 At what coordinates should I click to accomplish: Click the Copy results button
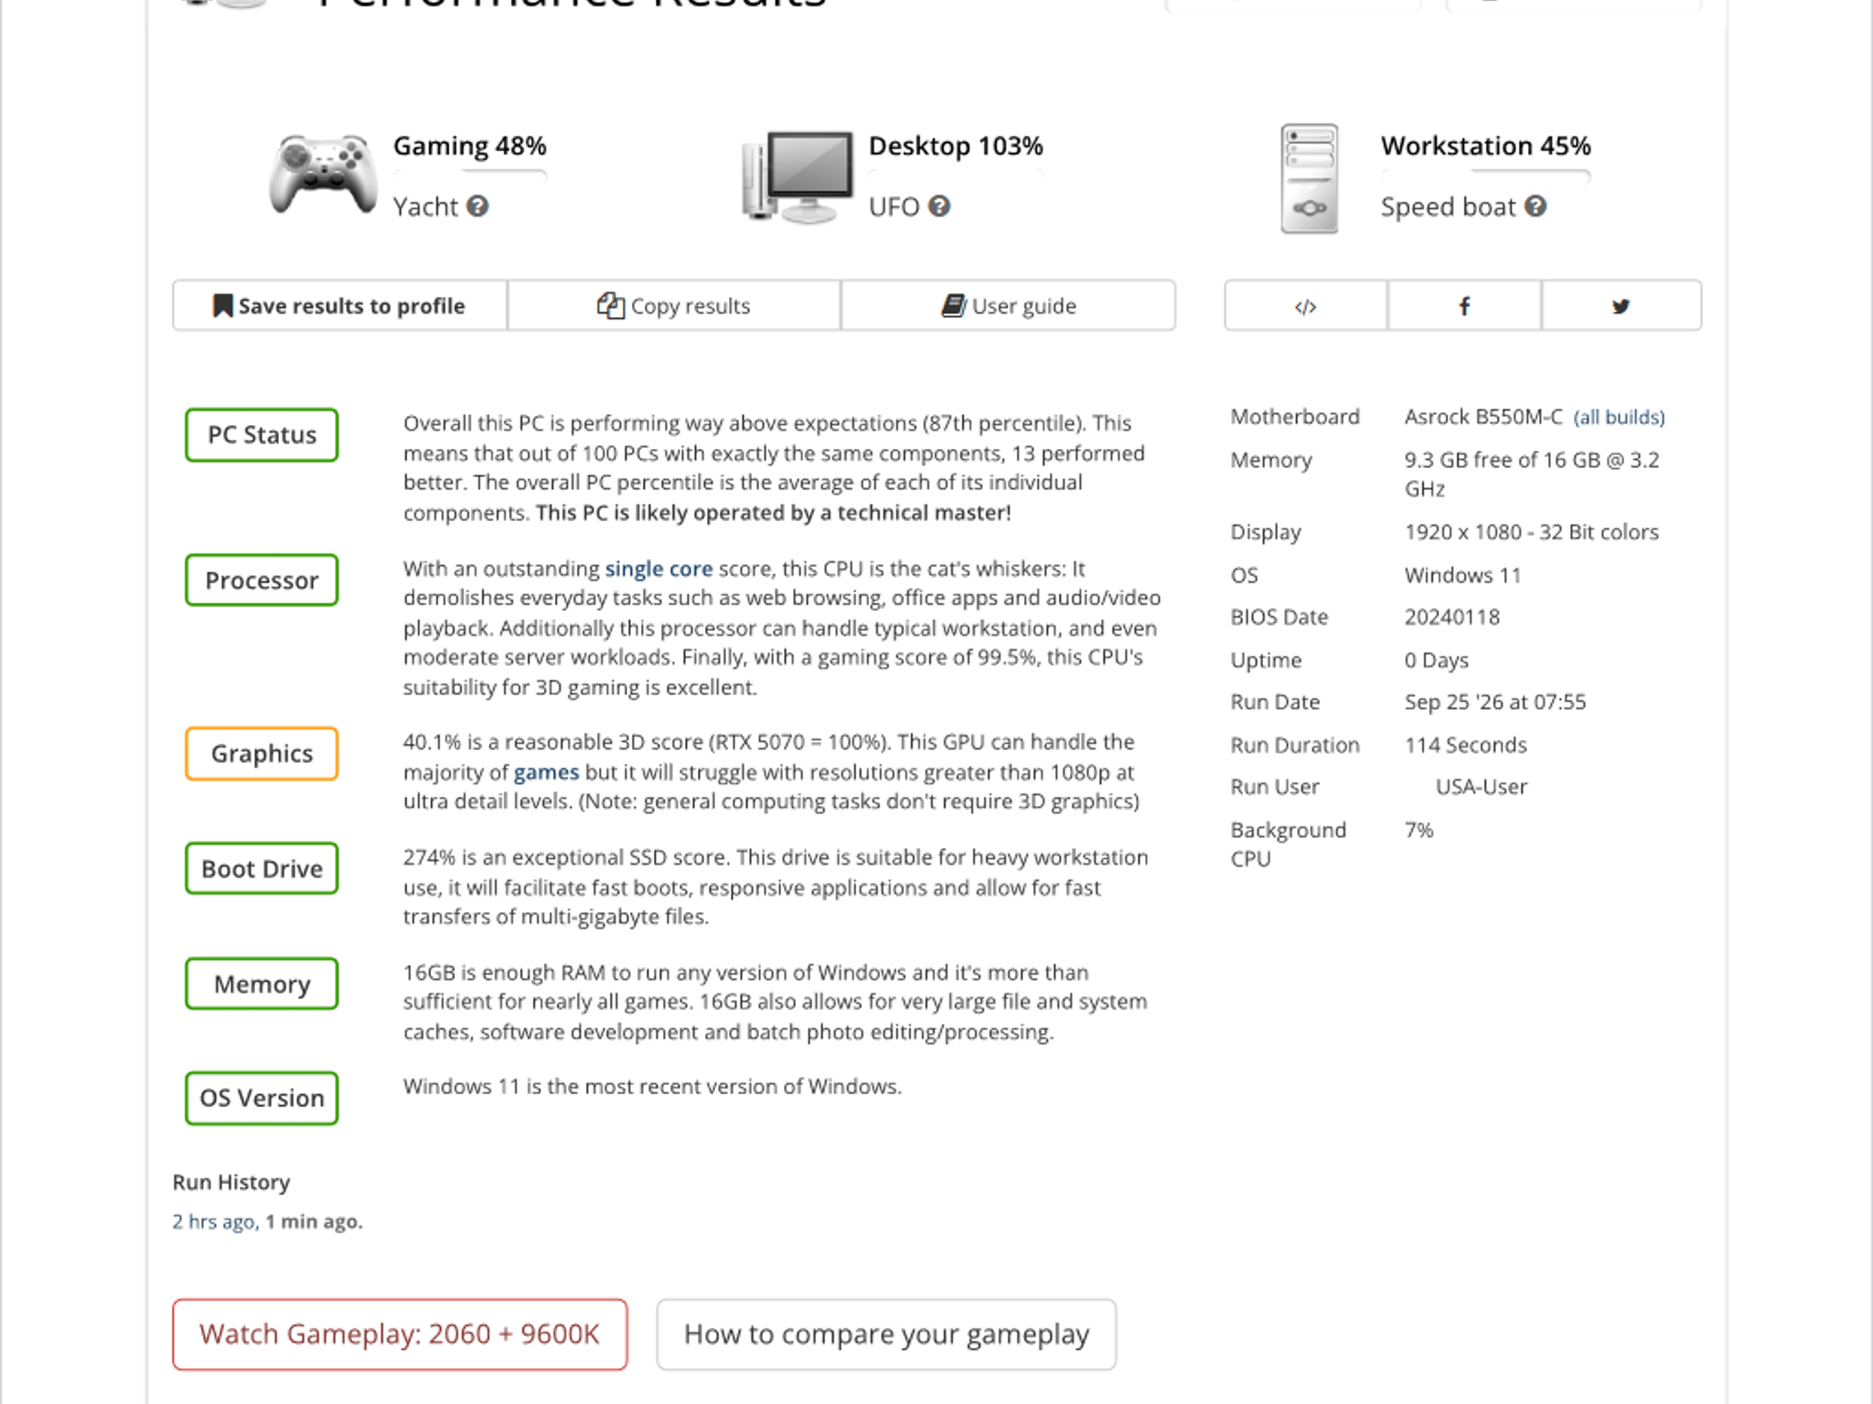pyautogui.click(x=674, y=306)
